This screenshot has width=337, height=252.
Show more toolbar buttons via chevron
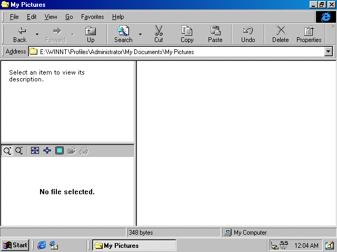pos(333,26)
